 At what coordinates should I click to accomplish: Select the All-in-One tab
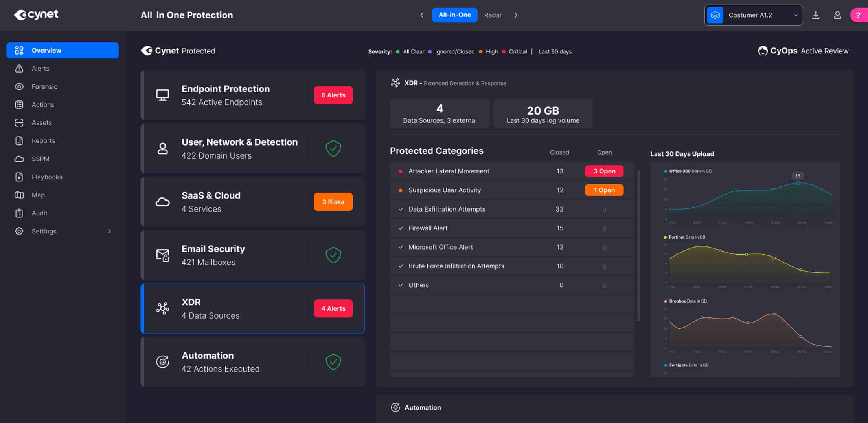point(454,15)
